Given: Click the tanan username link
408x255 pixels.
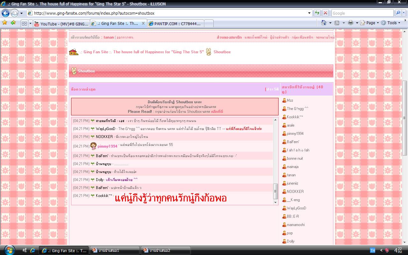Looking at the screenshot, I should coord(109,37).
